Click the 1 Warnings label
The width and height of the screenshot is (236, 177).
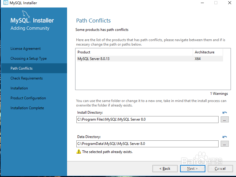219,94
